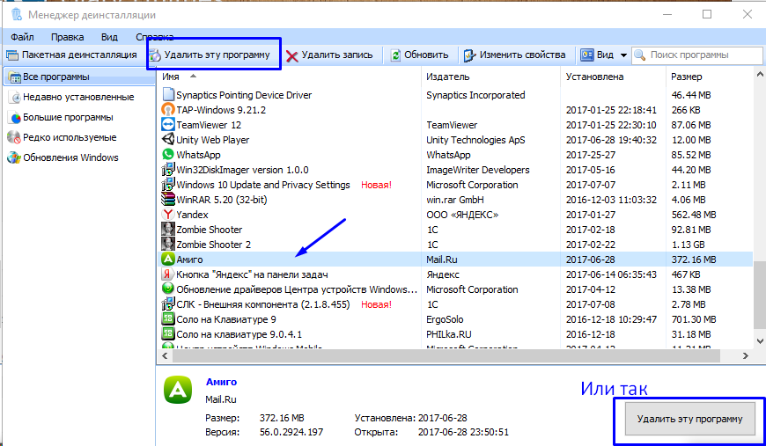
Task: Click the Delete entry (Удалить запись) icon
Action: pyautogui.click(x=291, y=55)
